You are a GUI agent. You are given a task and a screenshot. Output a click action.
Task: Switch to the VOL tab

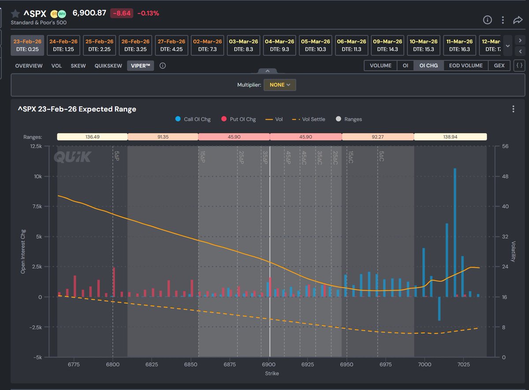pyautogui.click(x=56, y=66)
